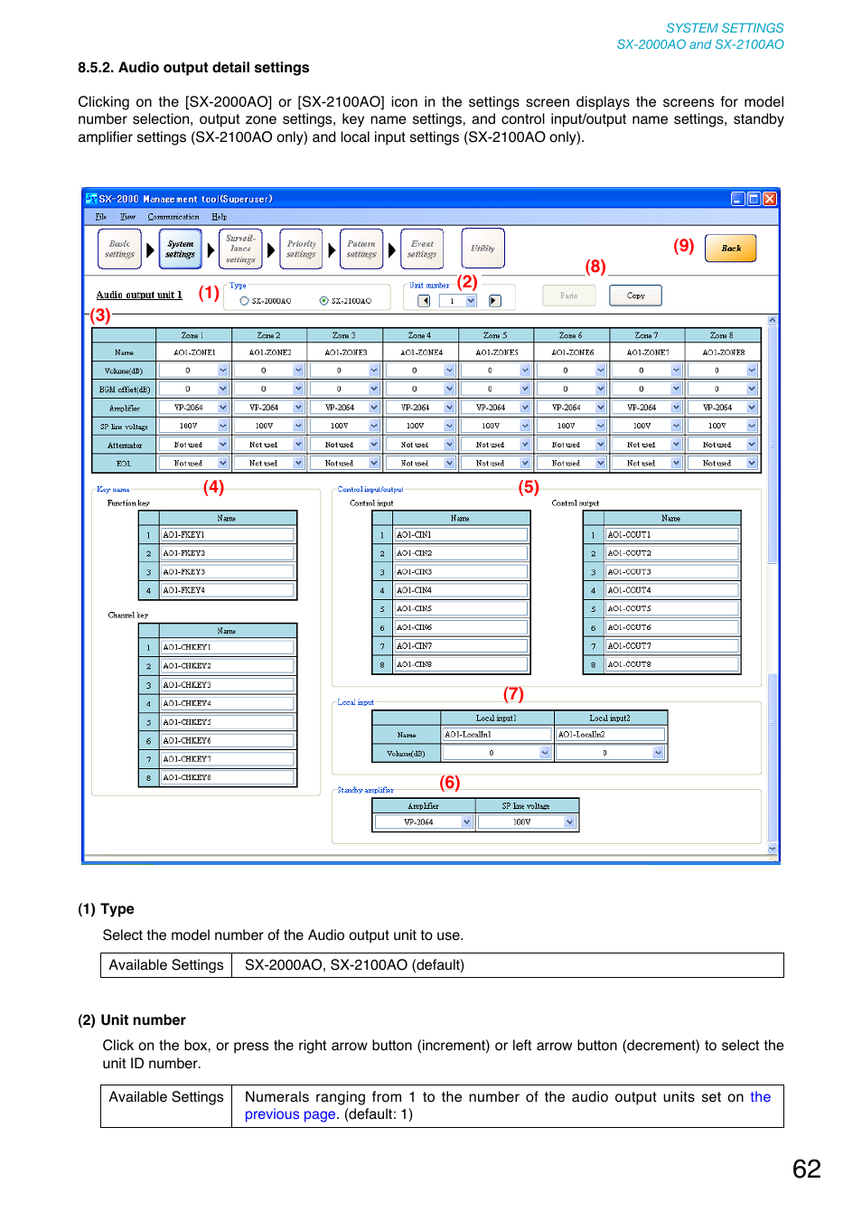Click the AO1-COUT1 control output field
862x1221 pixels.
click(x=672, y=535)
